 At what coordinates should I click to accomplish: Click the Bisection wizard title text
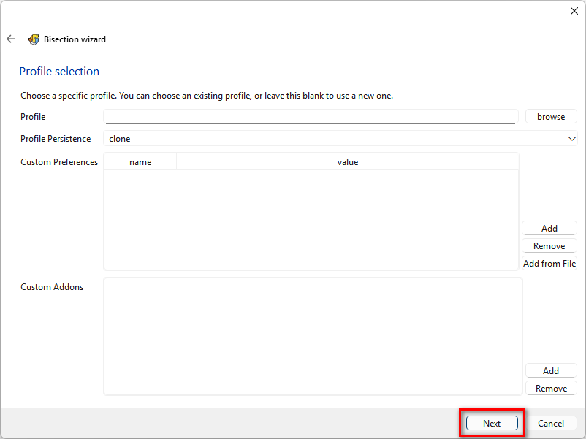click(75, 39)
